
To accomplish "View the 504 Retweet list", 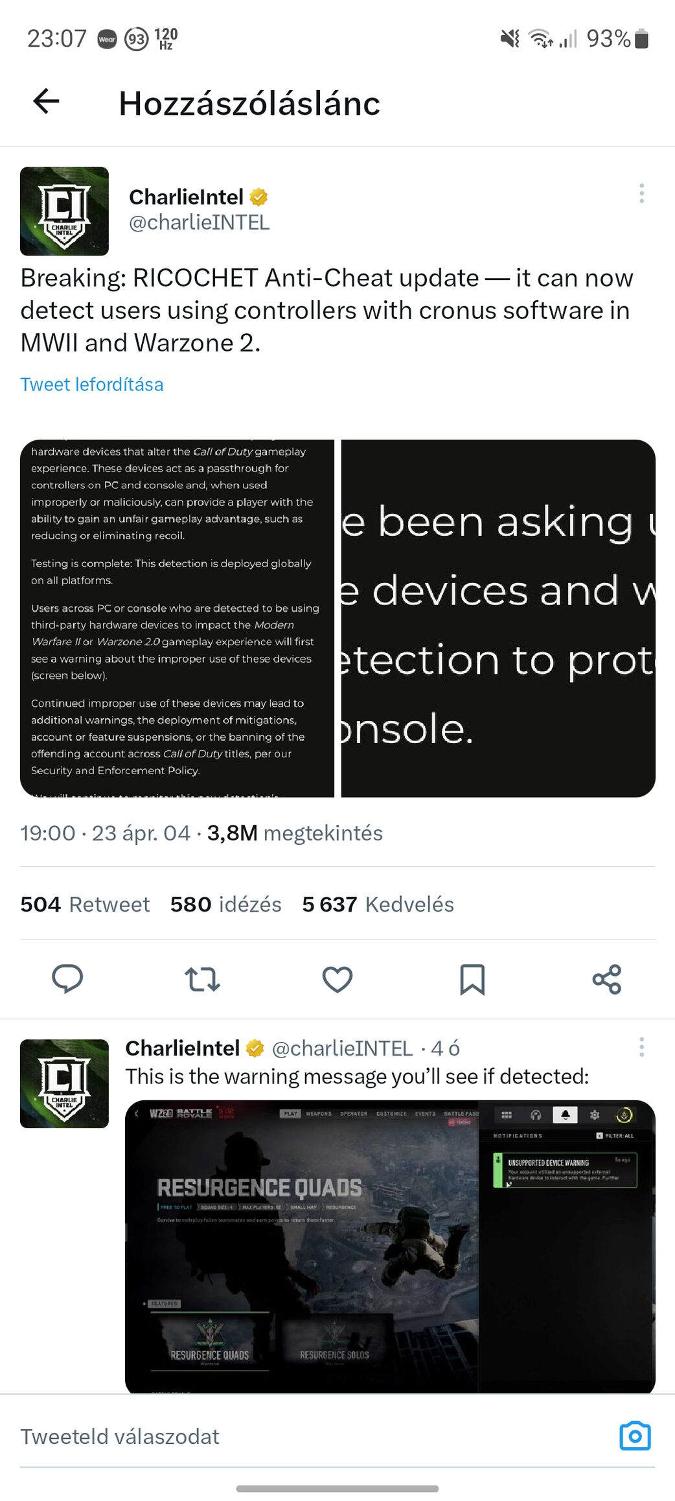I will (x=85, y=904).
